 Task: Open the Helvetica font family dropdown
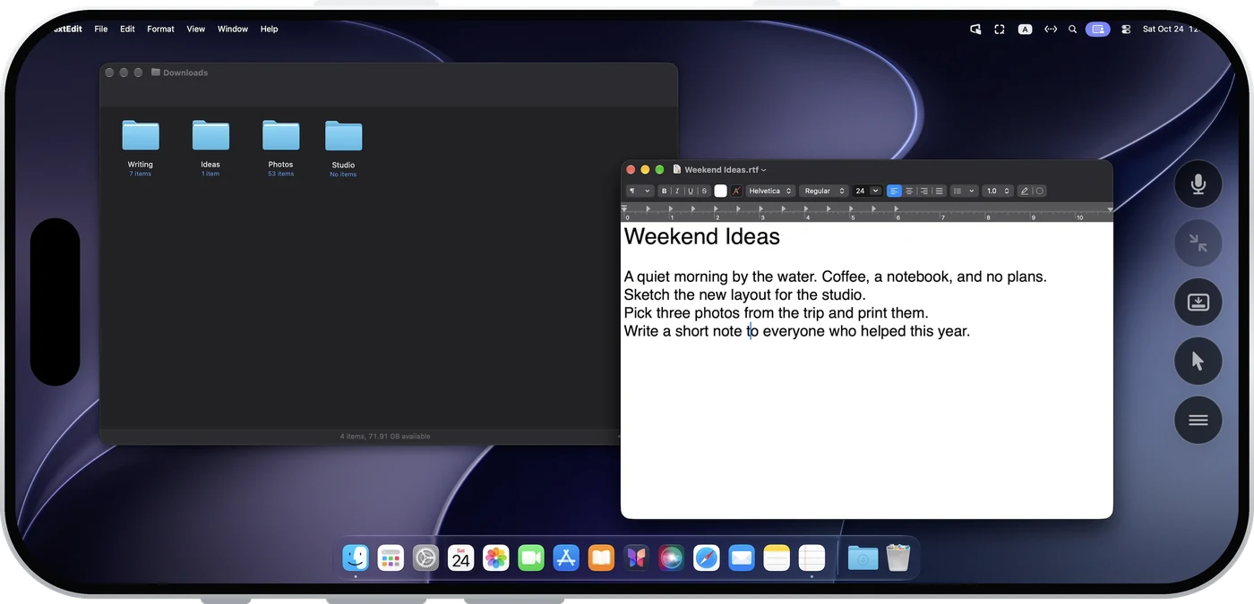point(770,191)
